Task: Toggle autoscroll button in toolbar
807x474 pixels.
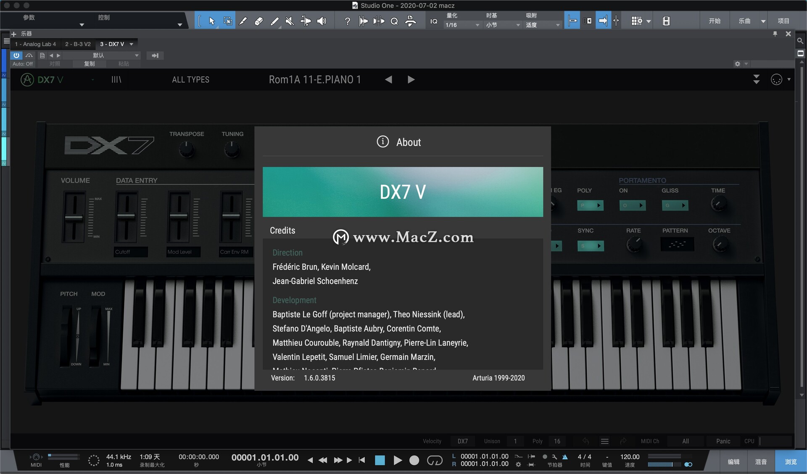Action: [572, 21]
